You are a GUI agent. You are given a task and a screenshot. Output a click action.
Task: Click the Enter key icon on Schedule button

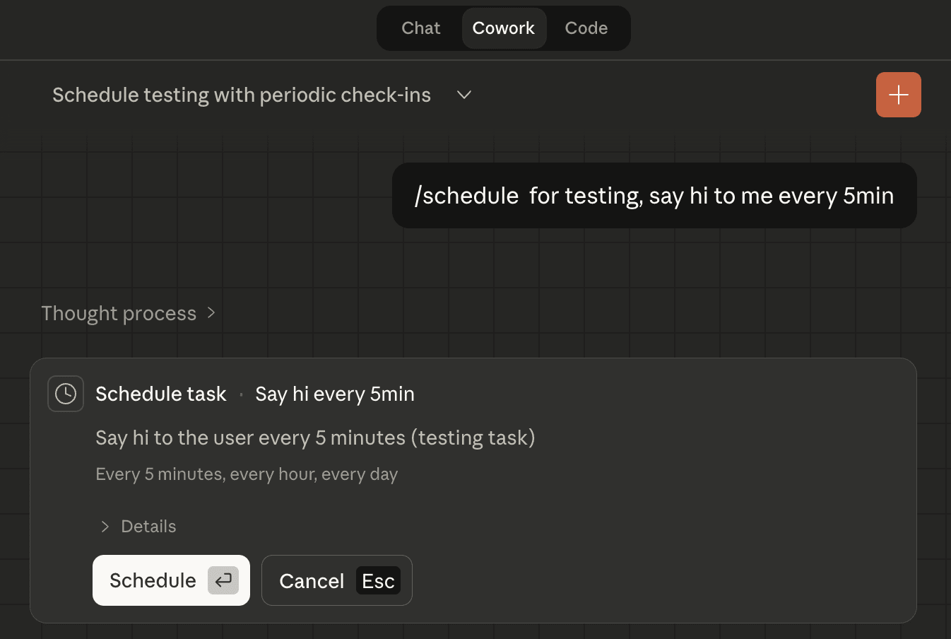[223, 580]
